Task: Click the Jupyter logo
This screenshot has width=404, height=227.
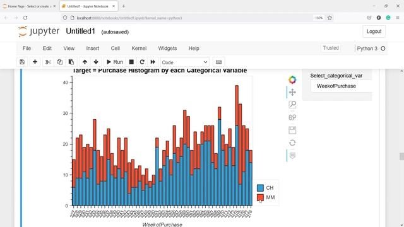Action: coord(39,32)
